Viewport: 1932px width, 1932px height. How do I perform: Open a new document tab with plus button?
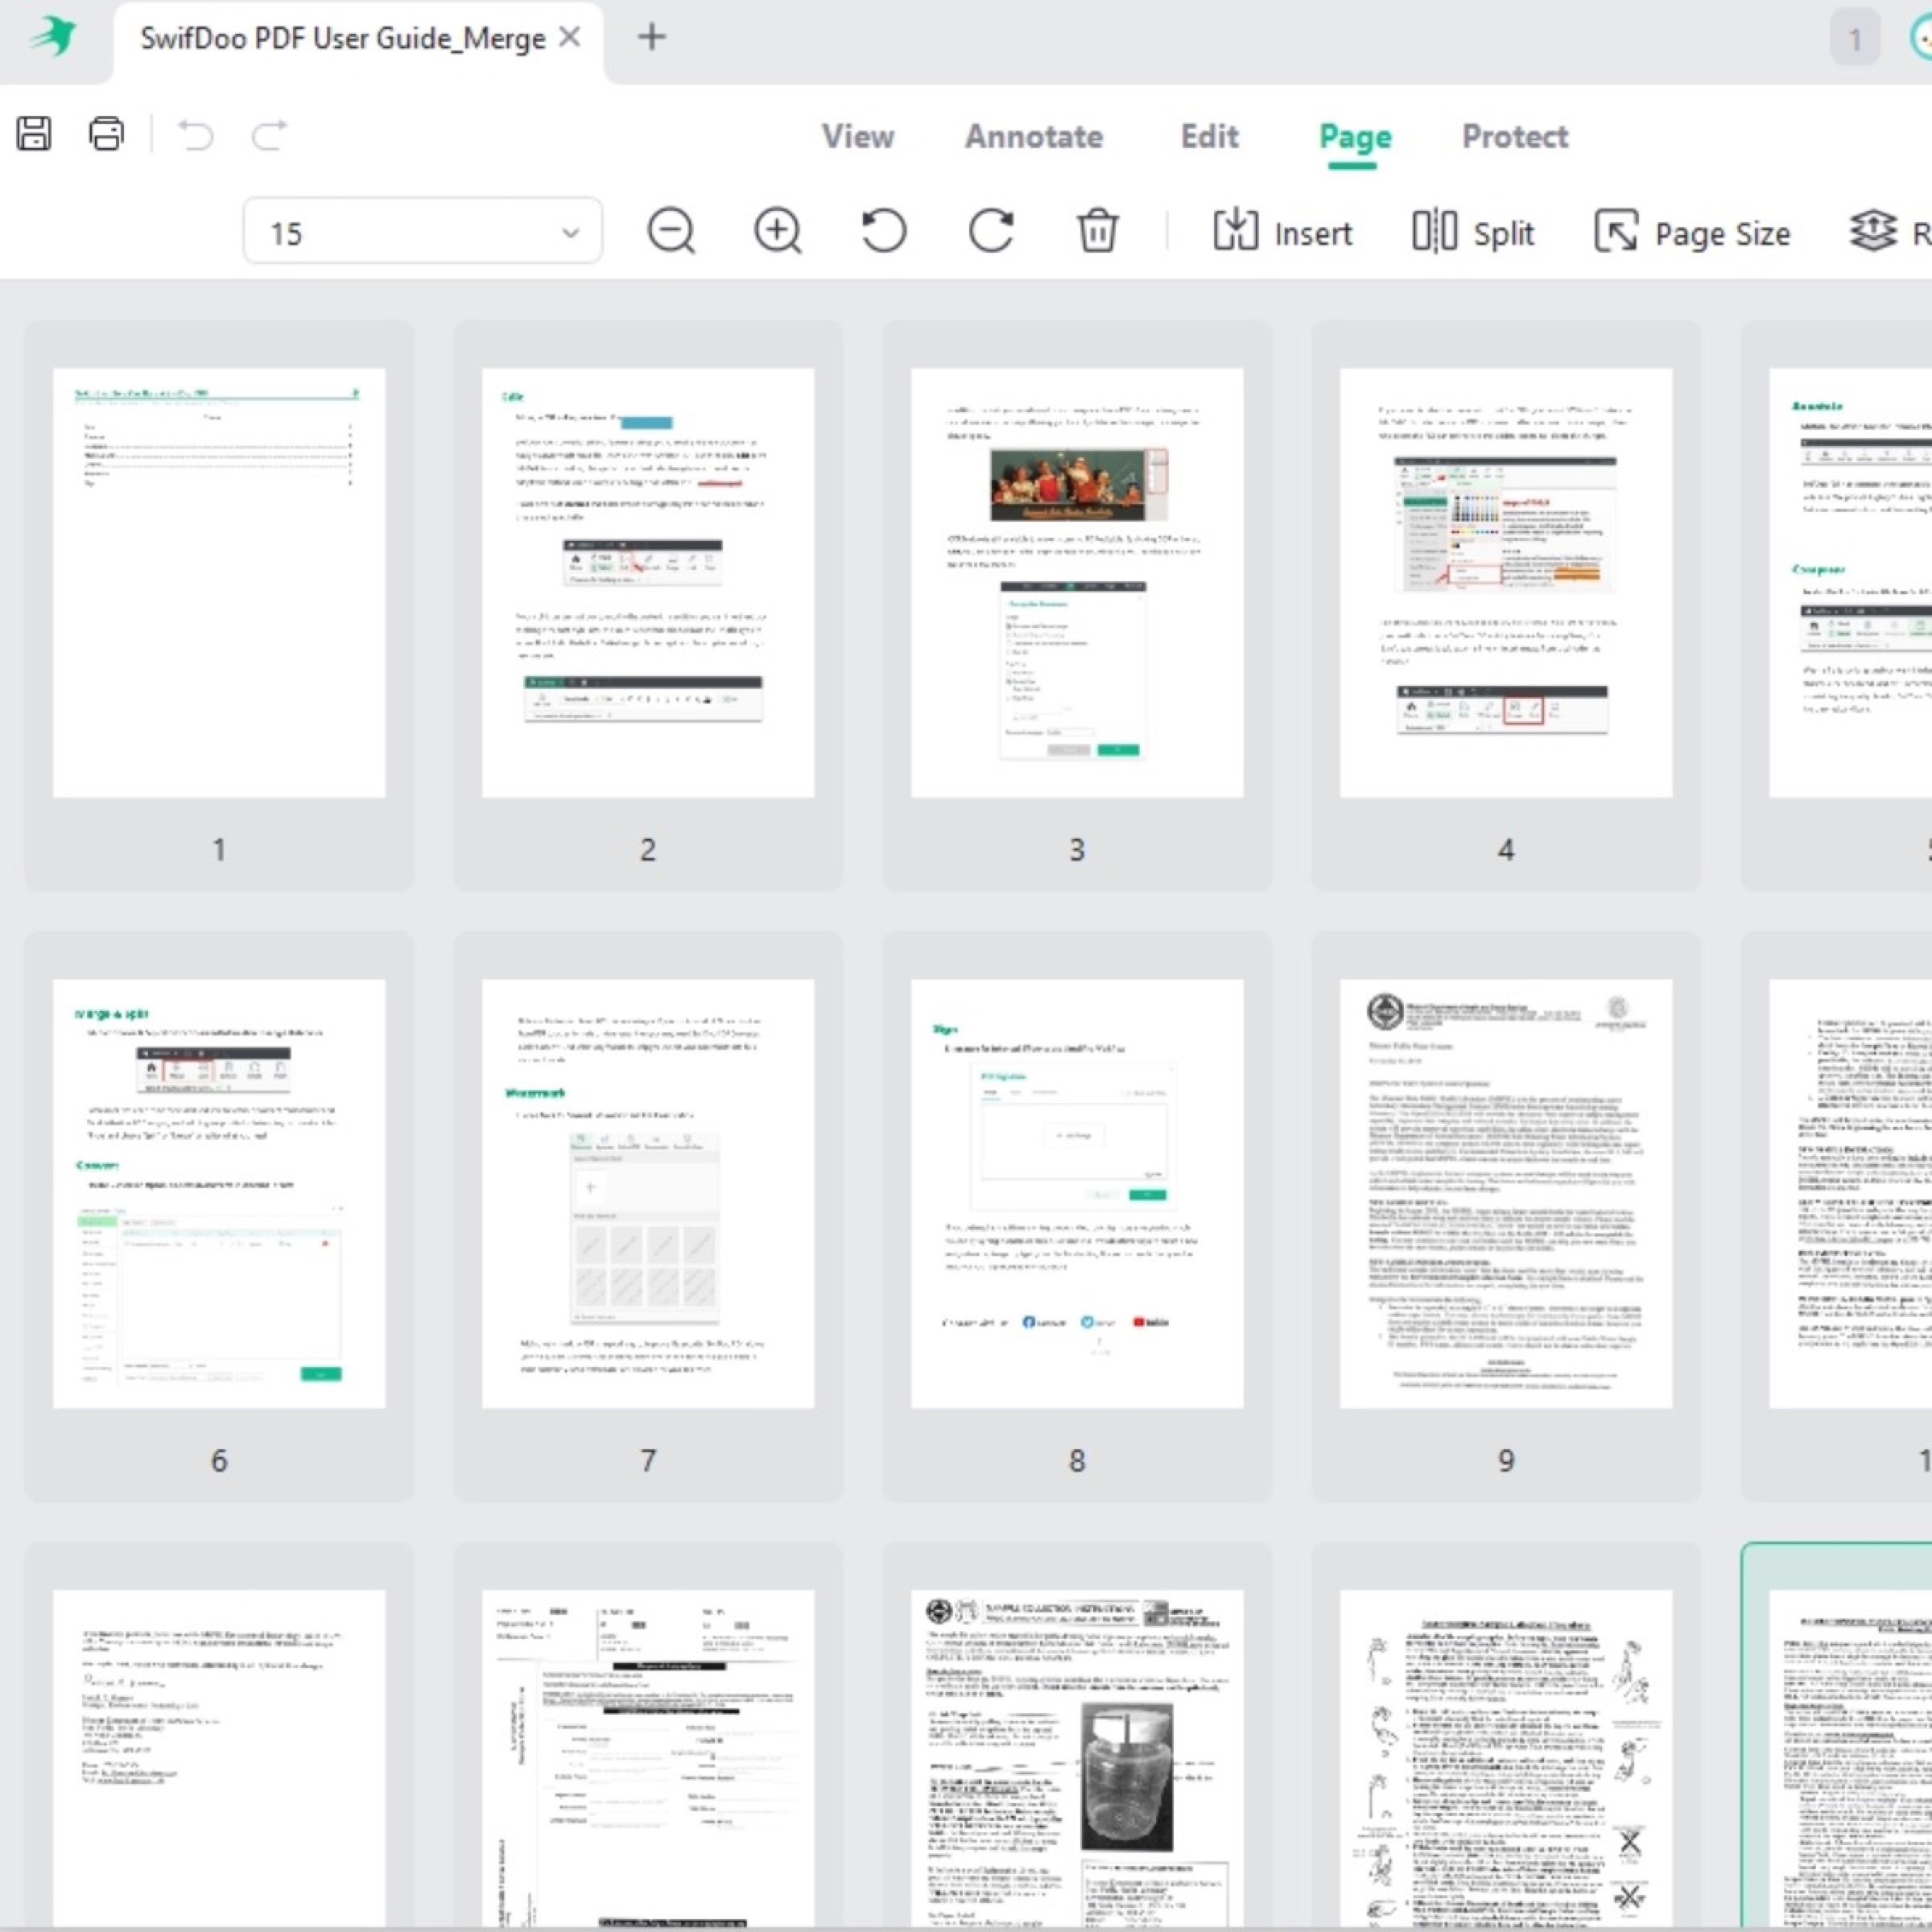point(652,37)
